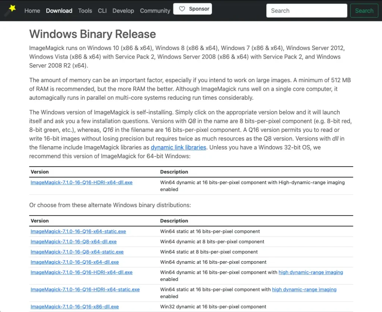Focus the Search input field
The image size is (382, 312).
pos(307,10)
